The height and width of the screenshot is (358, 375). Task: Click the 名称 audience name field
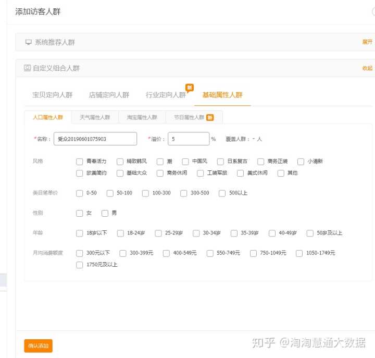tap(95, 139)
